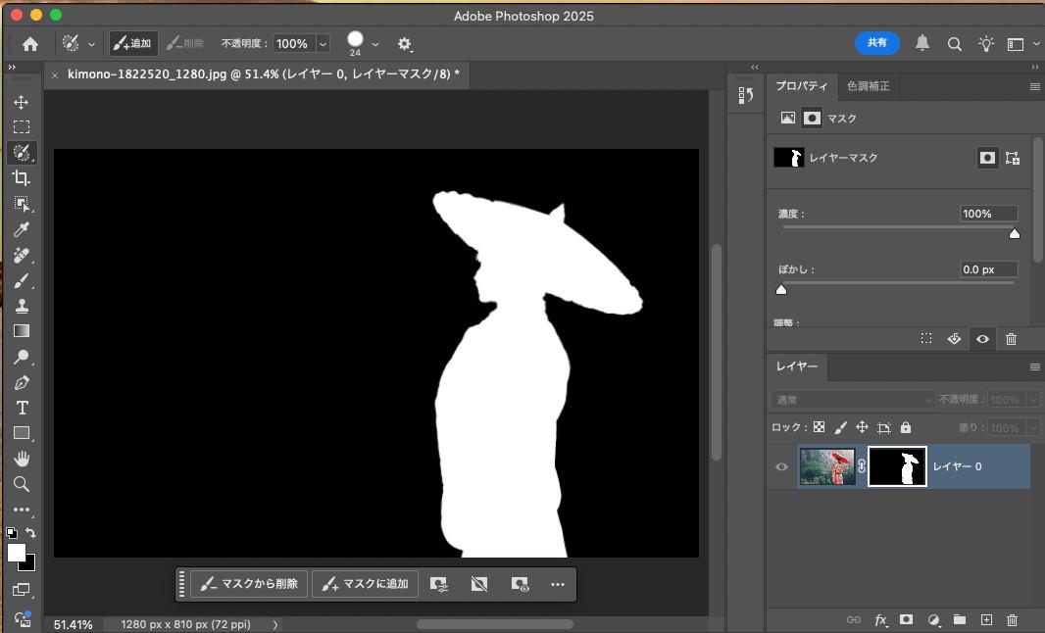The width and height of the screenshot is (1045, 633).
Task: Select the Hand tool
Action: pyautogui.click(x=22, y=459)
